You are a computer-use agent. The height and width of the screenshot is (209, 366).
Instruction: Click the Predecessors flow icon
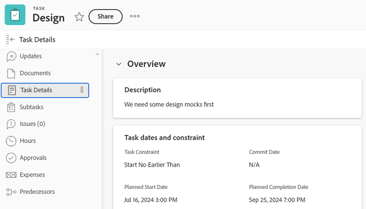tap(11, 192)
